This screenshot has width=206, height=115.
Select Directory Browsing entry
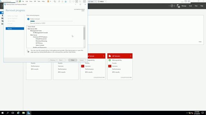pyautogui.click(x=41, y=41)
